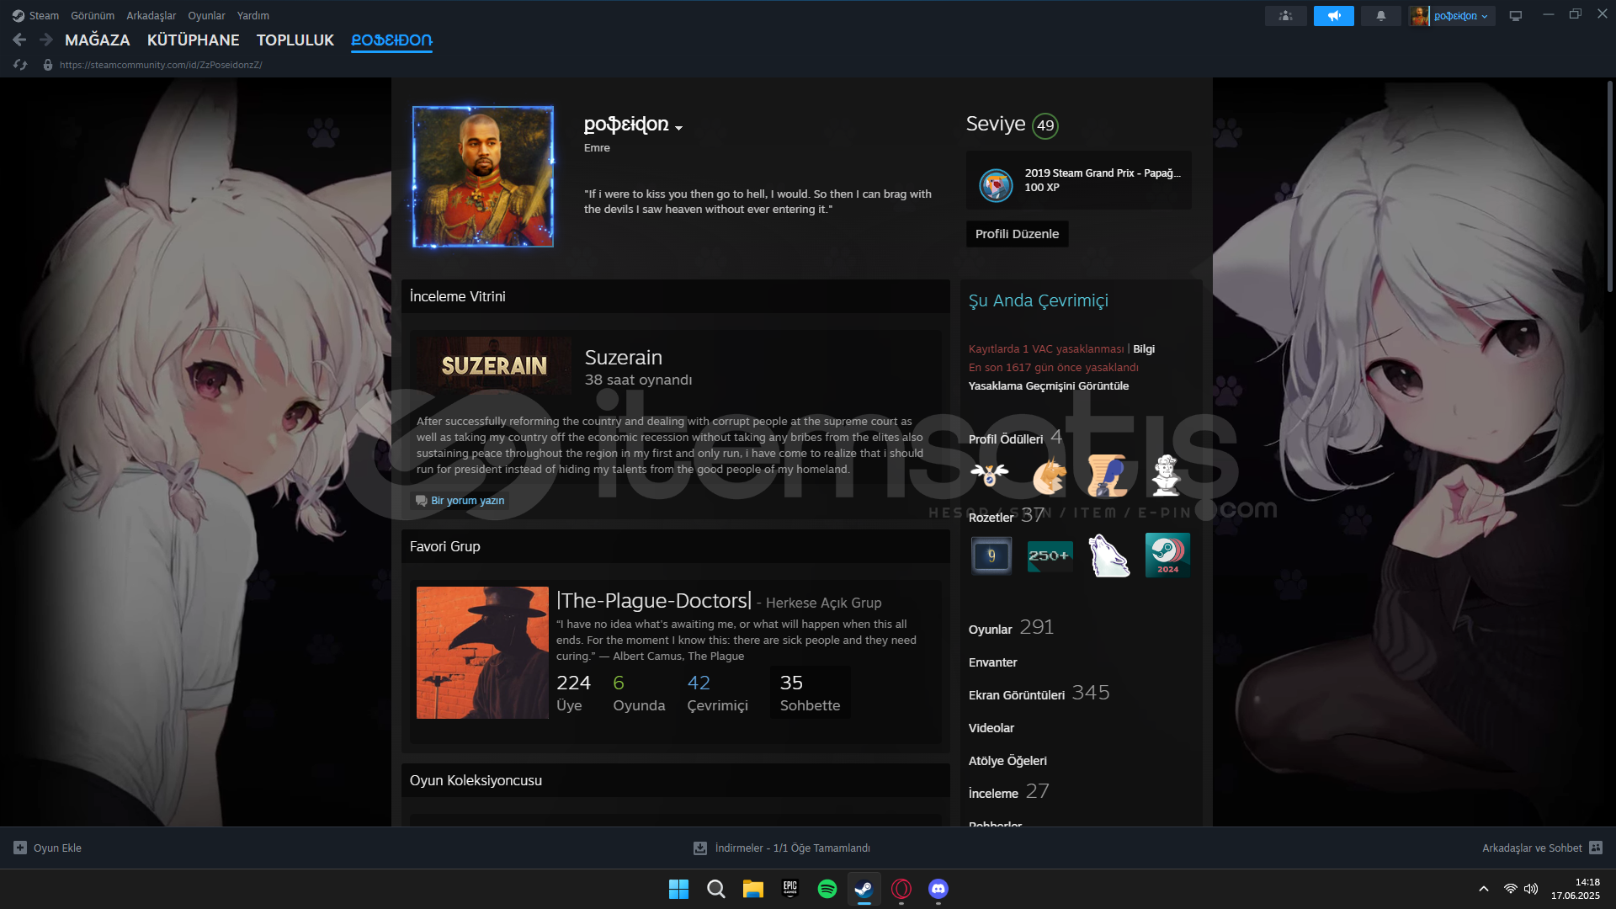Screen dimensions: 1616x909
Task: Open the Steam menu
Action: click(x=44, y=15)
